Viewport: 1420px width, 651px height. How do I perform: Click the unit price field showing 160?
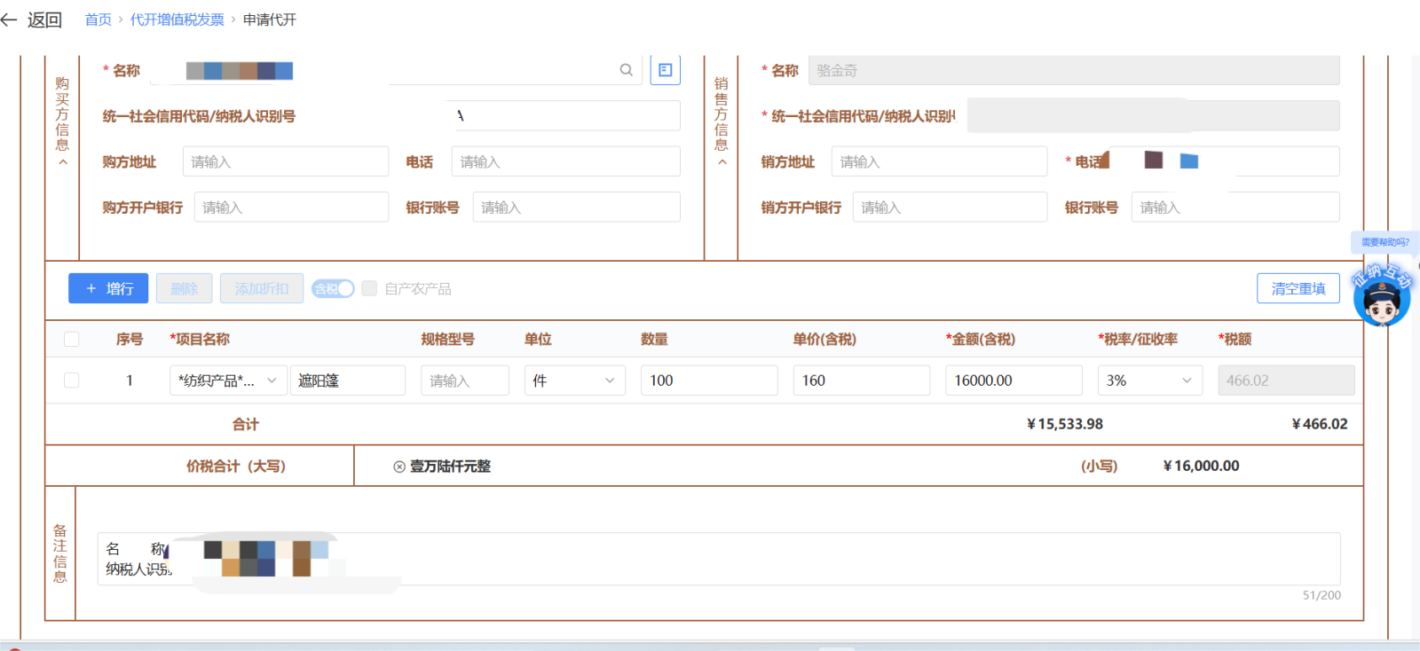[x=862, y=380]
